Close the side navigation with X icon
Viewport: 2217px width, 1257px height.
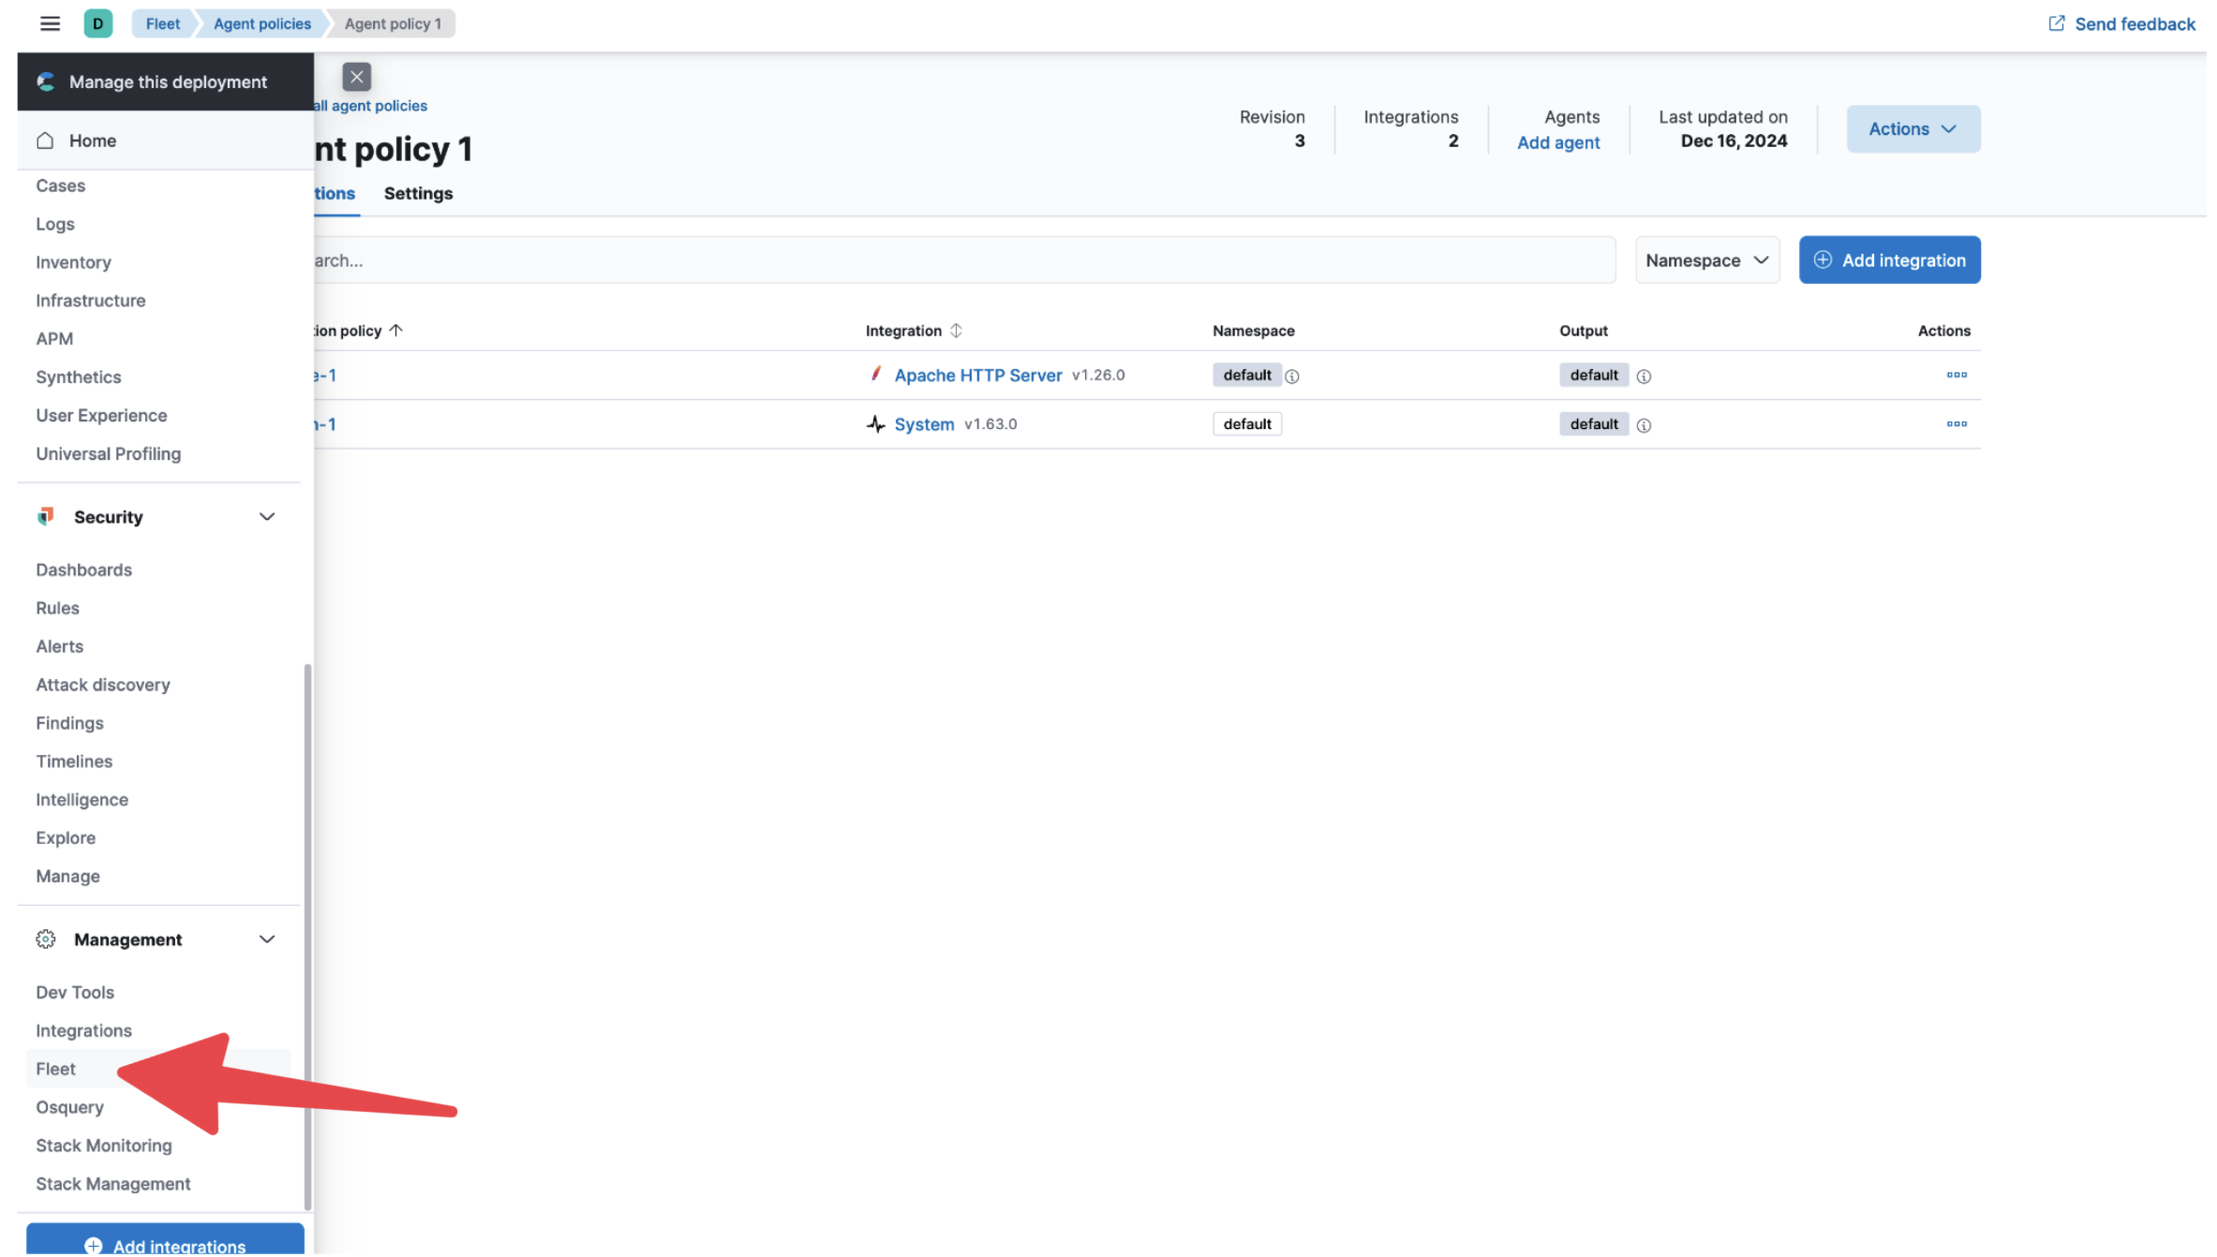click(x=356, y=77)
